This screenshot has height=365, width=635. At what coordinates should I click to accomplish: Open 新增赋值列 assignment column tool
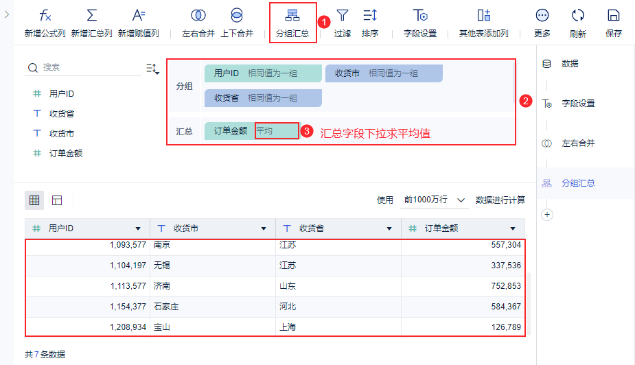click(x=138, y=23)
